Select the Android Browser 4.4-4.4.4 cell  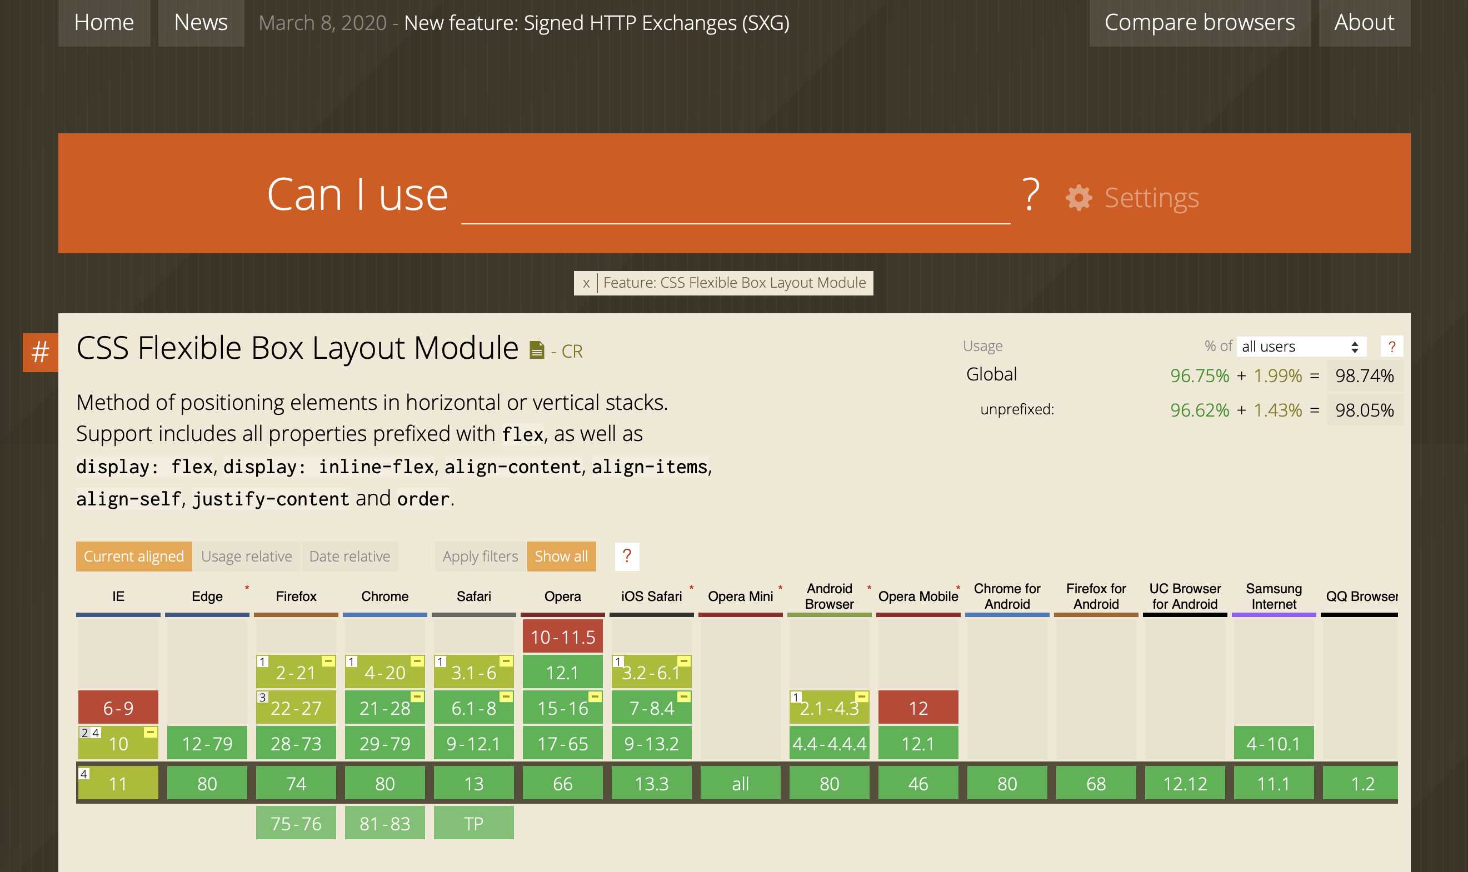click(829, 743)
